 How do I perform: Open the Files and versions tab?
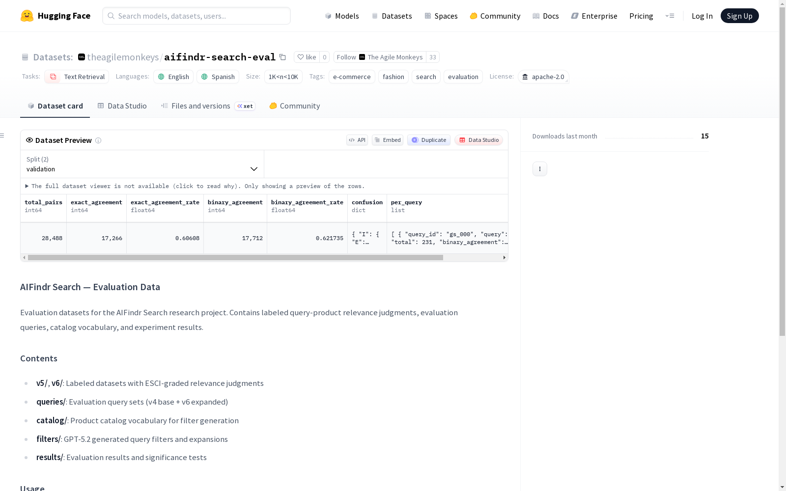[208, 106]
